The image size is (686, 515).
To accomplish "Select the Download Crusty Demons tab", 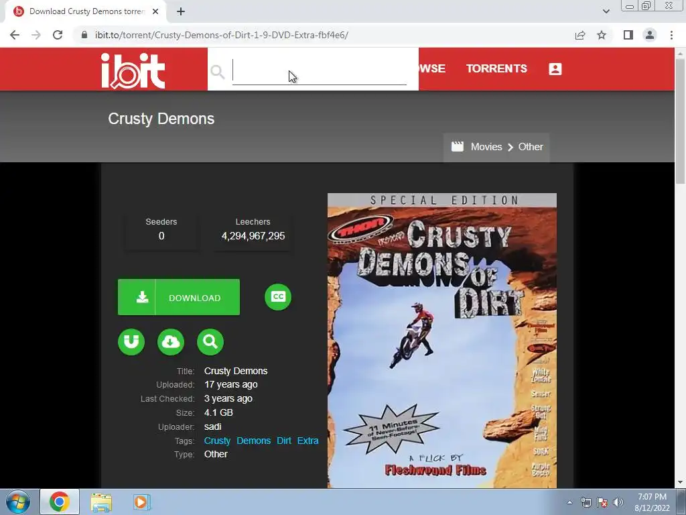I will pyautogui.click(x=86, y=11).
